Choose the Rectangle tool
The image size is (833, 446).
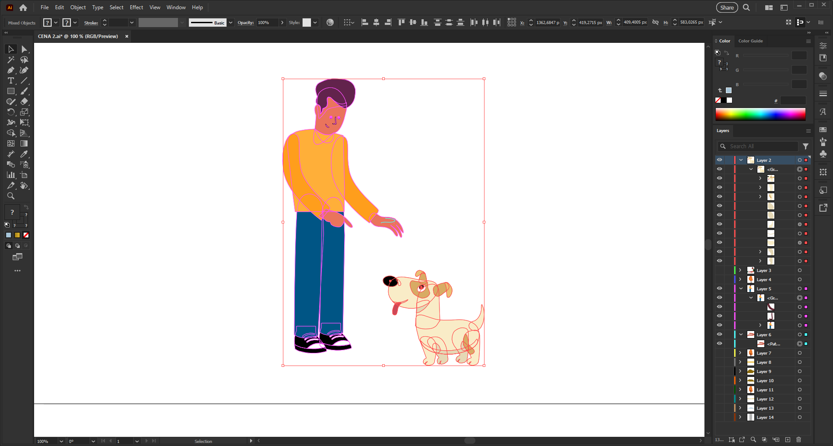click(11, 91)
